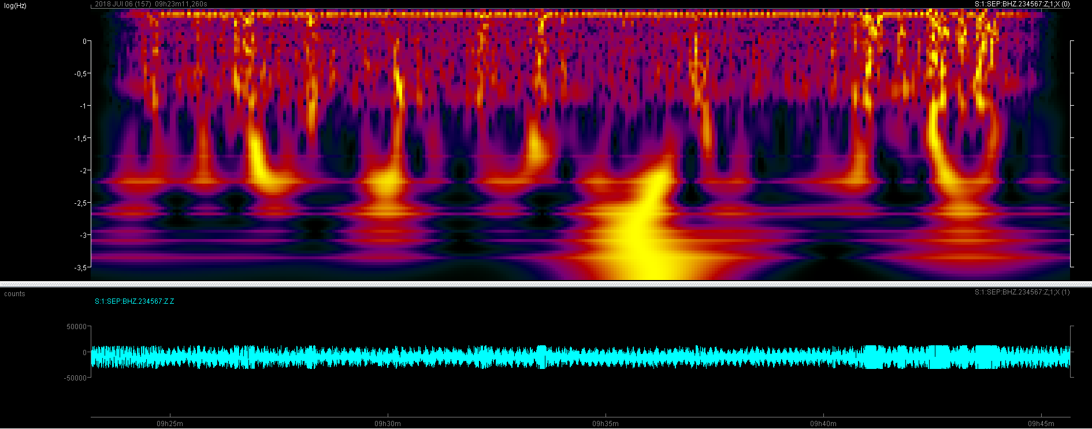Click the 09h25m time axis label
The height and width of the screenshot is (429, 1092).
click(169, 424)
